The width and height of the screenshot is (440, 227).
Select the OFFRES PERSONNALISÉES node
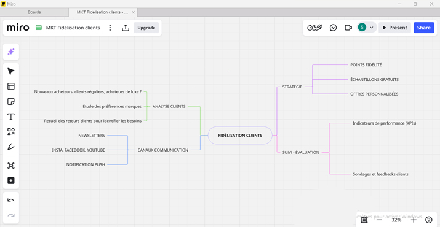pos(374,94)
